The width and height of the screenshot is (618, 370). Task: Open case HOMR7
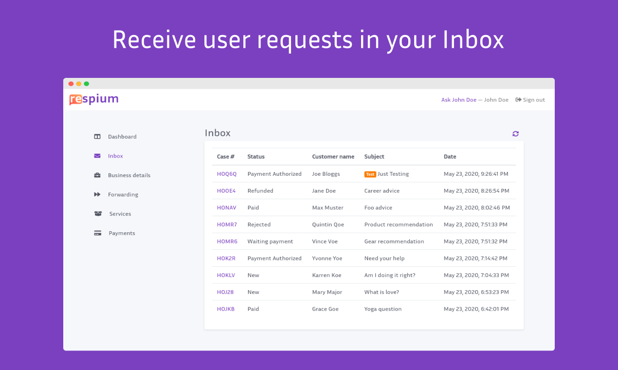(x=227, y=224)
